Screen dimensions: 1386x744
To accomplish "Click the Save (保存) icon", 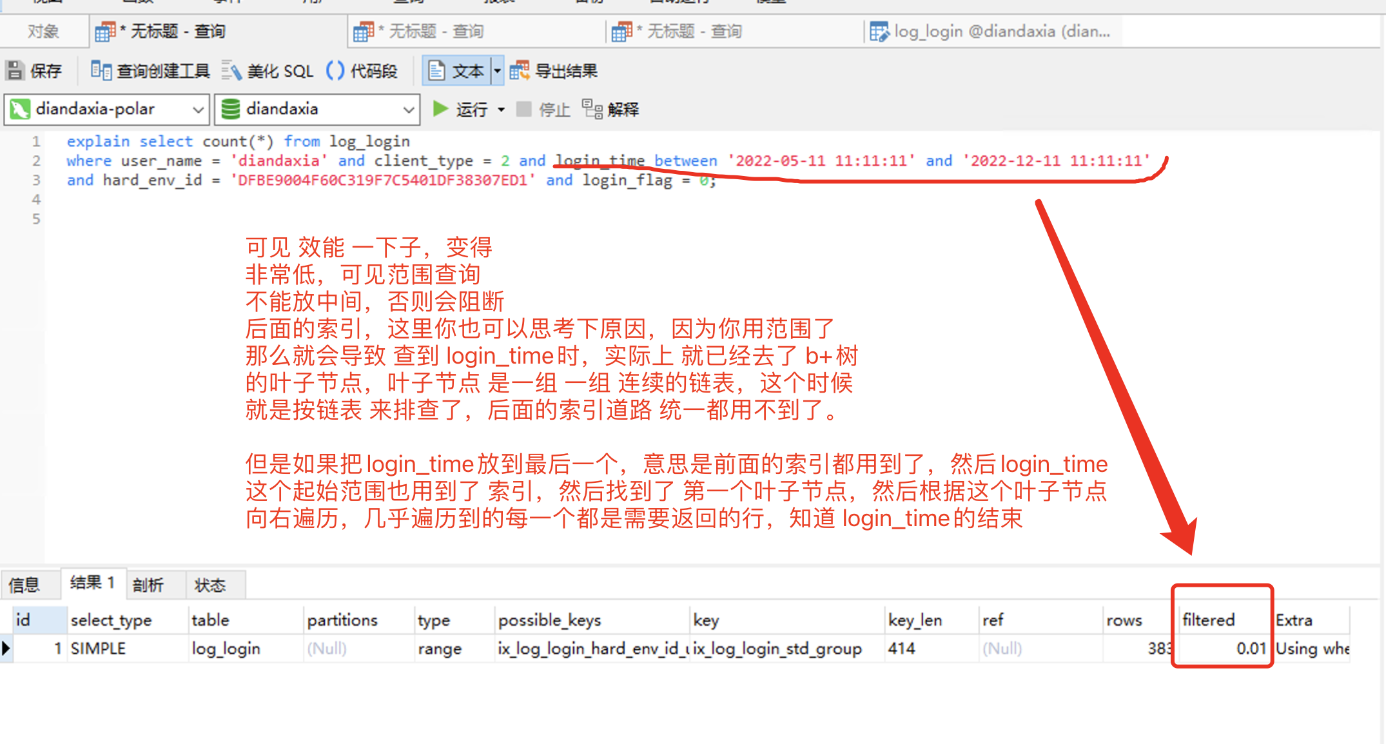I will [15, 71].
